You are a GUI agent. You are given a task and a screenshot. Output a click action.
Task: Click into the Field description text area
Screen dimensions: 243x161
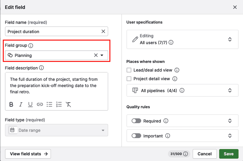click(x=56, y=86)
